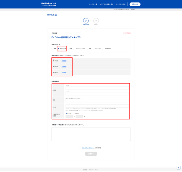Click the ENEOSウイング logo

pos(49,4)
